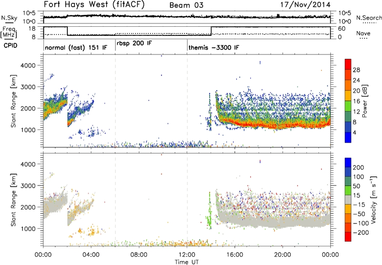Click the 'Velocity [m s-1]' color bar label

pos(373,199)
